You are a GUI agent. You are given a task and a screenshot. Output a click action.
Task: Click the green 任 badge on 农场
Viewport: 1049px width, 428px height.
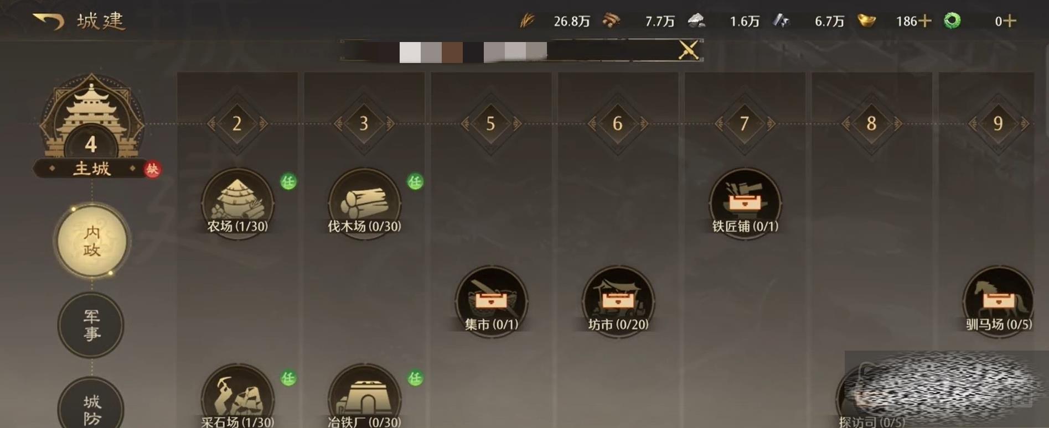(288, 181)
